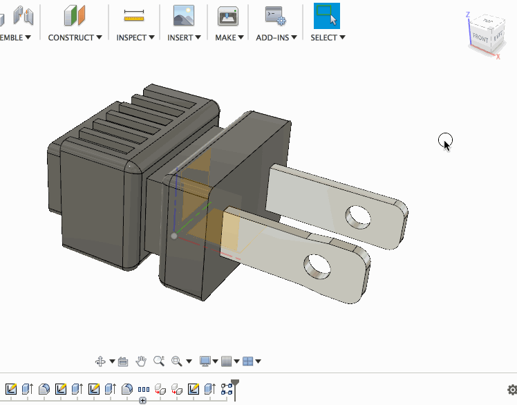
Task: Select the hole in the lower plug prong
Action: tap(317, 266)
